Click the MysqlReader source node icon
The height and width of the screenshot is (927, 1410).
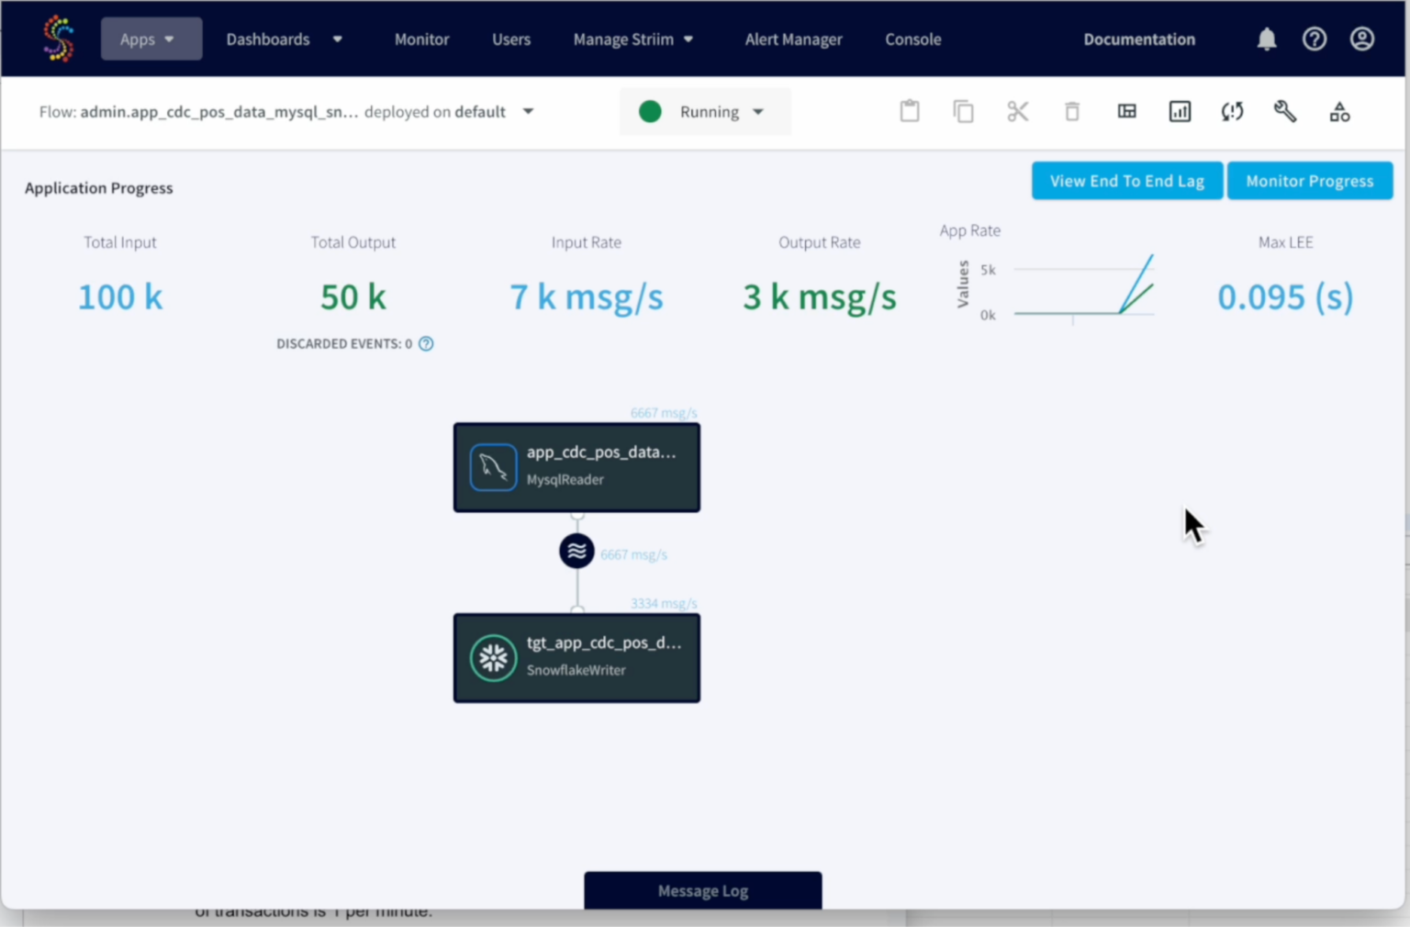tap(493, 466)
